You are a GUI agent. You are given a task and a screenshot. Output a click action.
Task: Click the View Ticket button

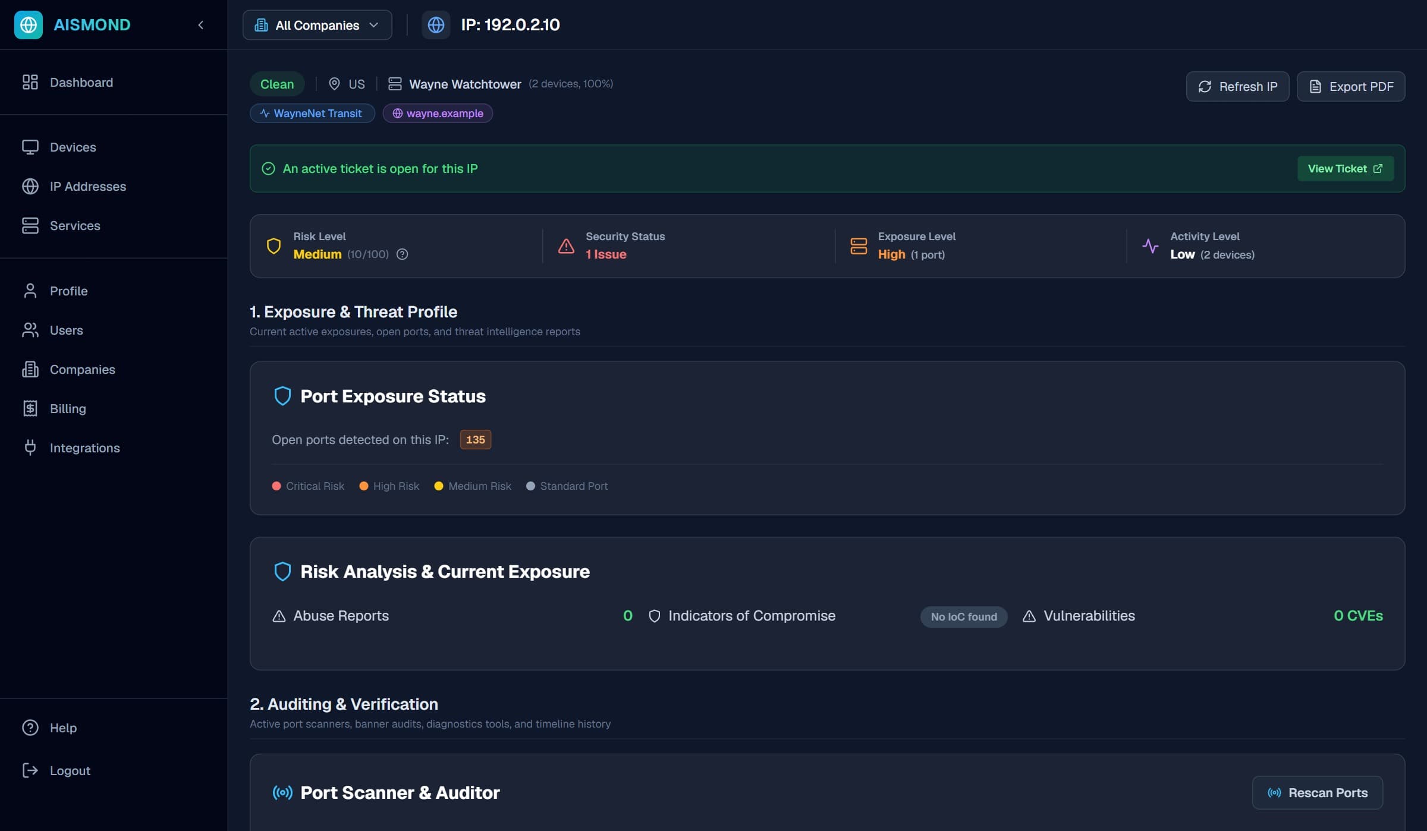coord(1346,169)
